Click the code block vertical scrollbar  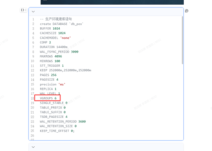click(182, 40)
